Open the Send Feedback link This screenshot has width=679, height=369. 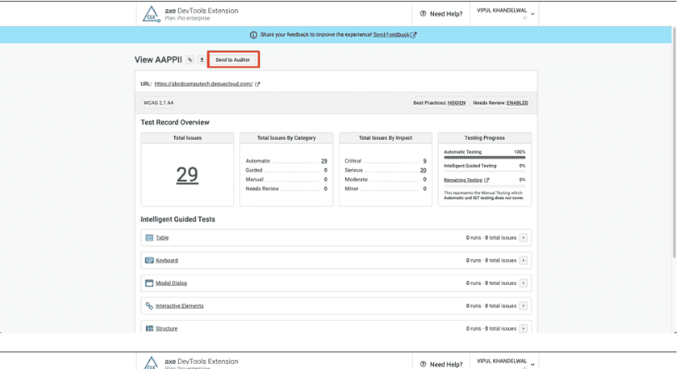point(395,35)
